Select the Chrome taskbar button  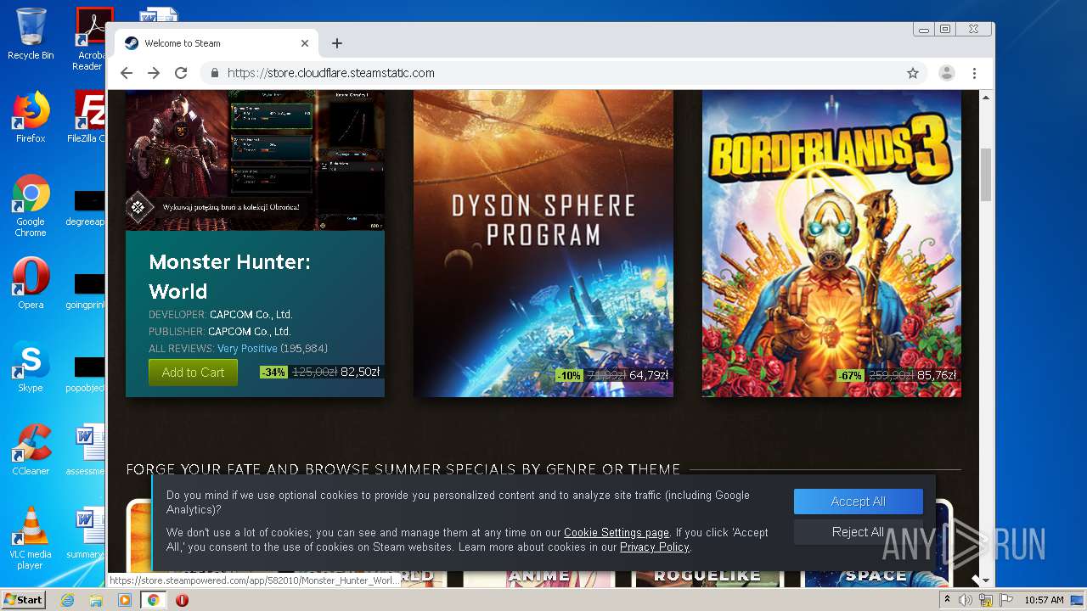153,600
